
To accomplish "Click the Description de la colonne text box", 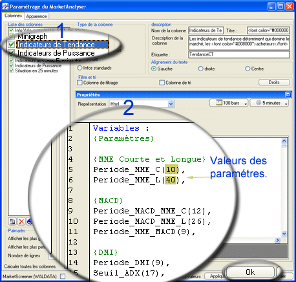I will 239,42.
